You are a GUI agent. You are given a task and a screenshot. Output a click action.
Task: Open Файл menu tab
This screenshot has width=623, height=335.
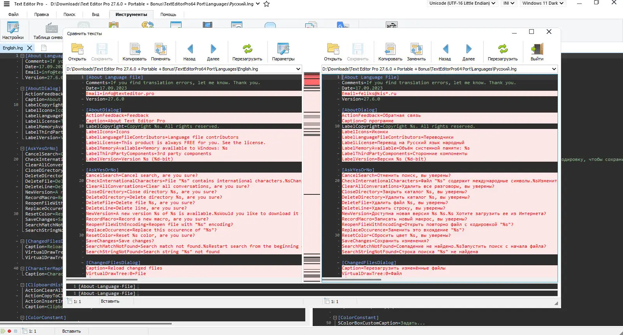(x=13, y=14)
